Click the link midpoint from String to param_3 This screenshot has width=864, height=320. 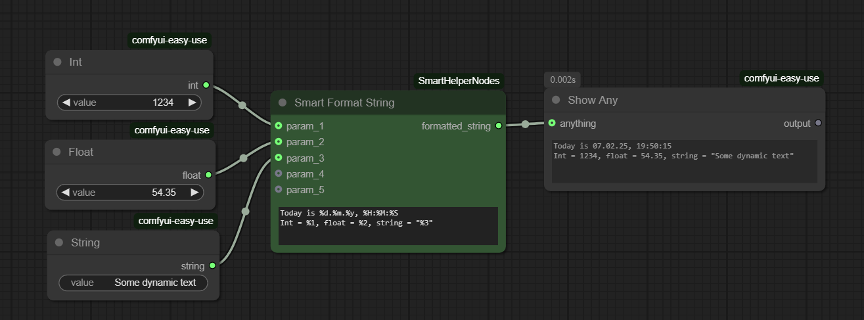246,212
